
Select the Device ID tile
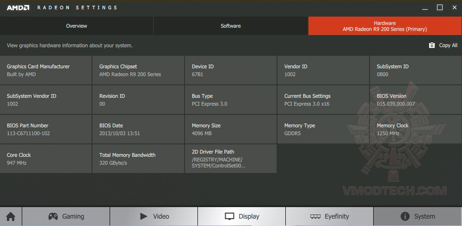(x=231, y=70)
